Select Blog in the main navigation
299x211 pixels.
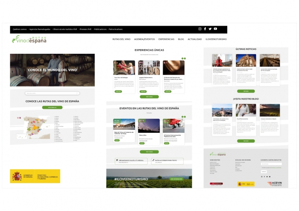[x=181, y=39]
